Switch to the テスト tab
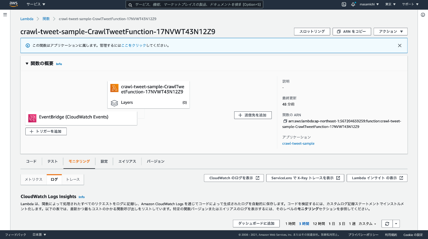 click(x=52, y=161)
